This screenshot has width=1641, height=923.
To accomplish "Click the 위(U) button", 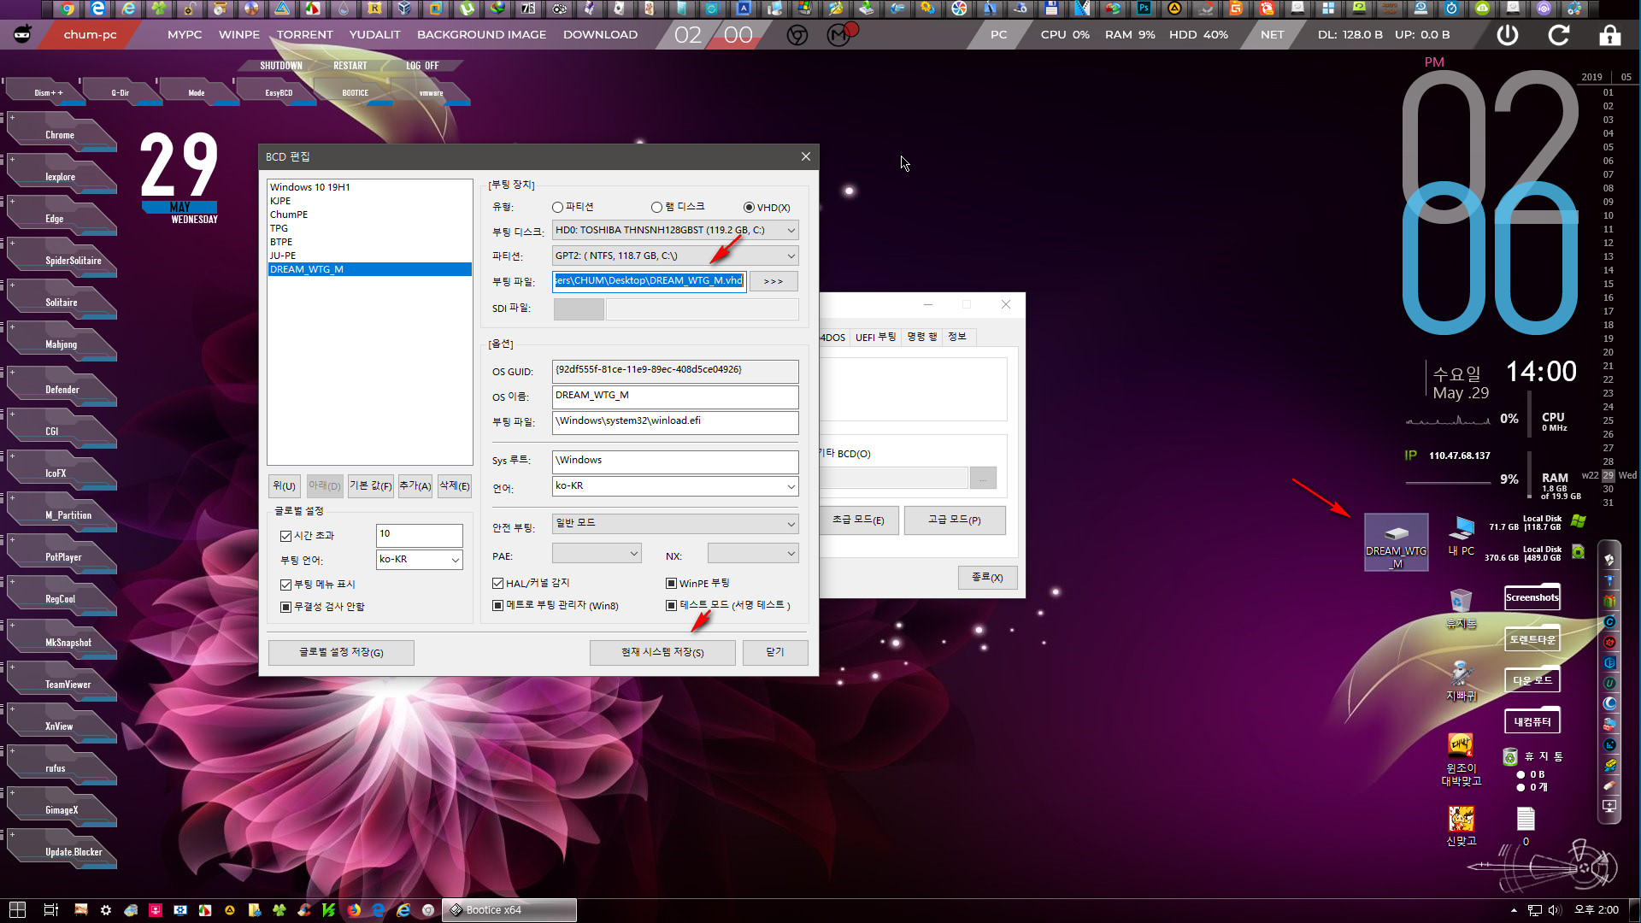I will [284, 485].
